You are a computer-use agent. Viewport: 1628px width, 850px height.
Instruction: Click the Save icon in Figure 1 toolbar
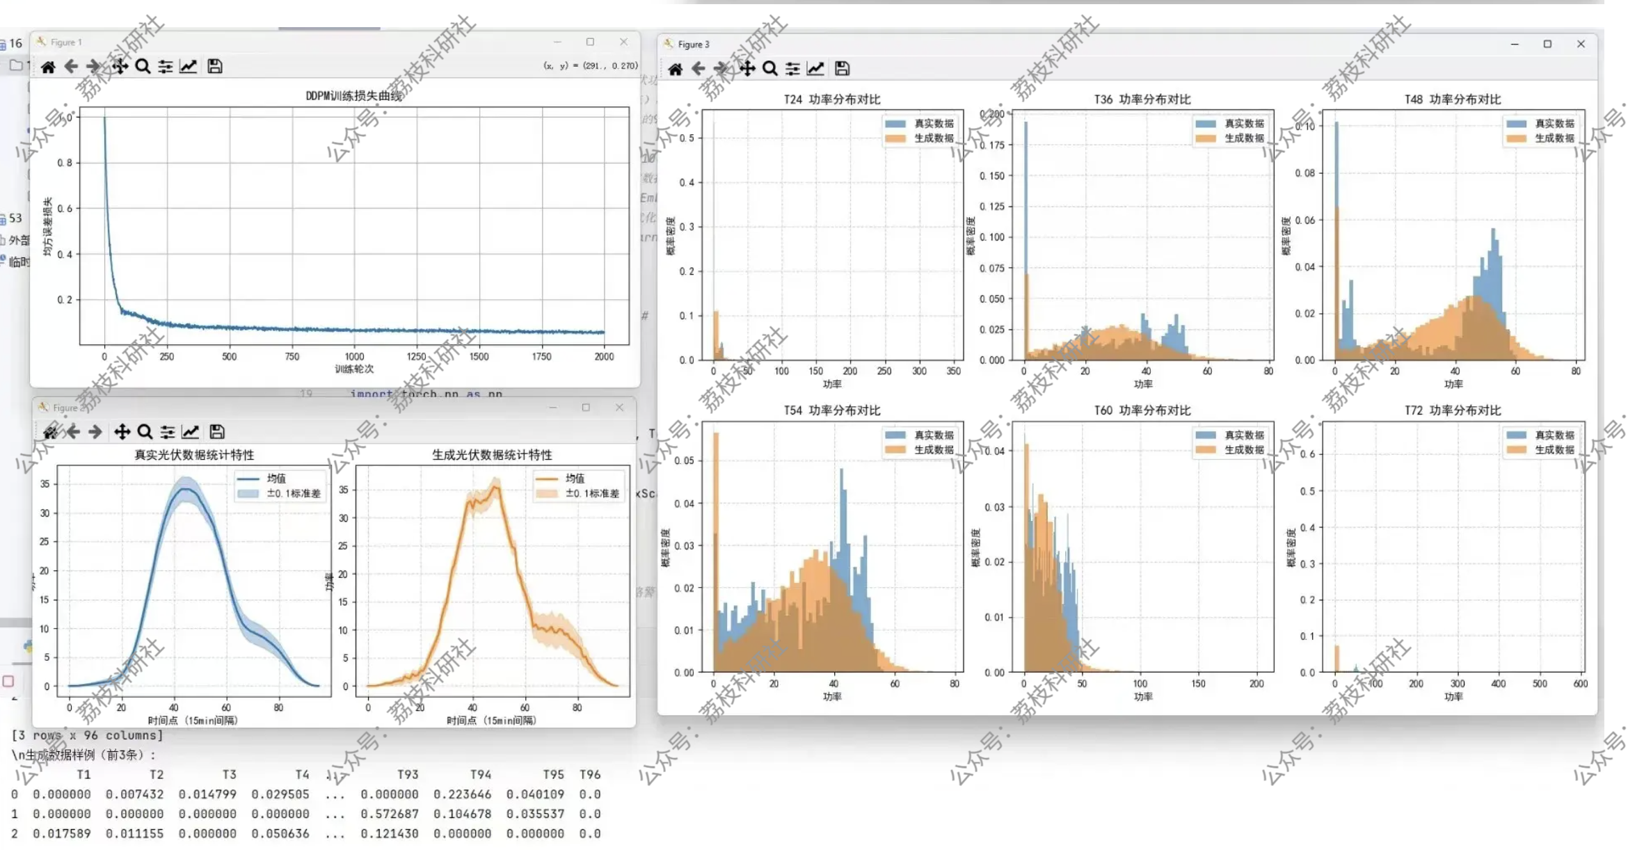[215, 66]
